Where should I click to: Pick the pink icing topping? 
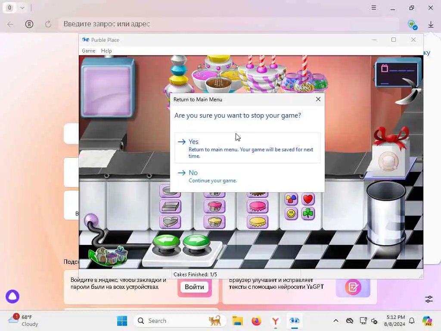(258, 206)
